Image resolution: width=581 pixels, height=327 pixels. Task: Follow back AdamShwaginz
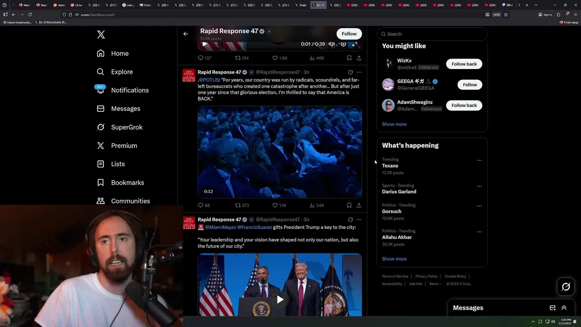click(x=464, y=105)
